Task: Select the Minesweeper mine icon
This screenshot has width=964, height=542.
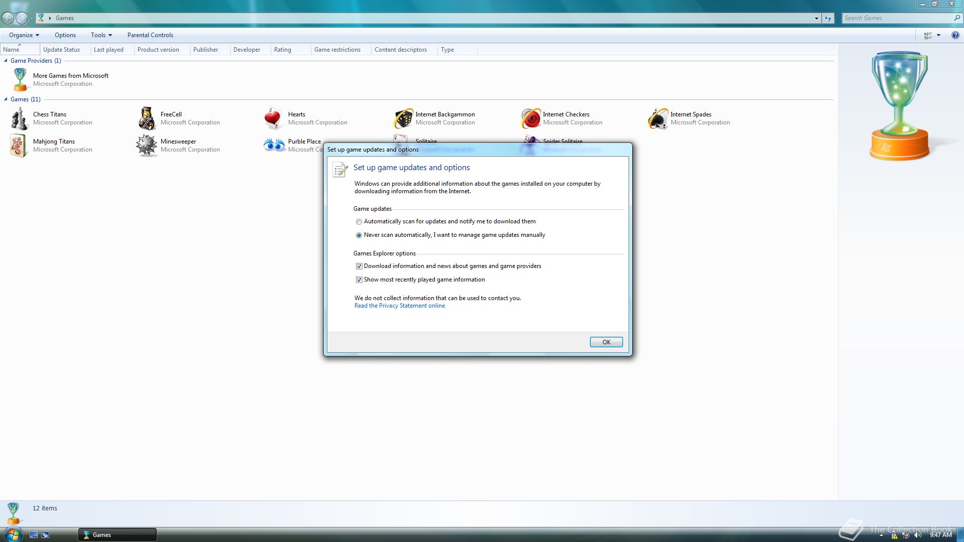Action: click(147, 146)
